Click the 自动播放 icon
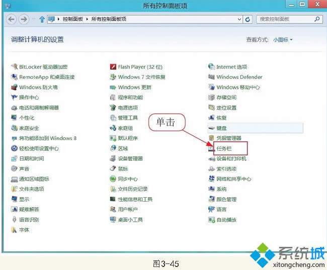The width and height of the screenshot is (327, 270). [x=211, y=220]
